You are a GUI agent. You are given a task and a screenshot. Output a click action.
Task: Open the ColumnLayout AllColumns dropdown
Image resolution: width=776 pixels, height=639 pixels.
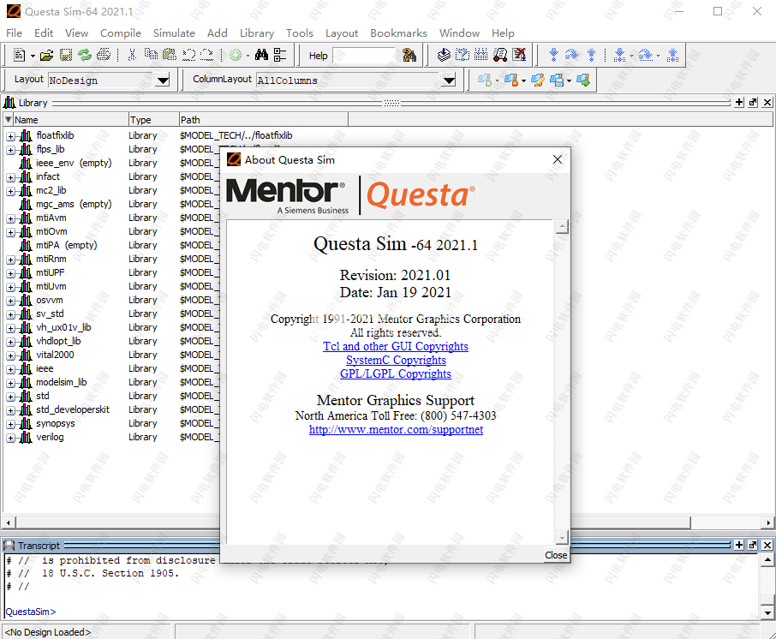point(448,79)
